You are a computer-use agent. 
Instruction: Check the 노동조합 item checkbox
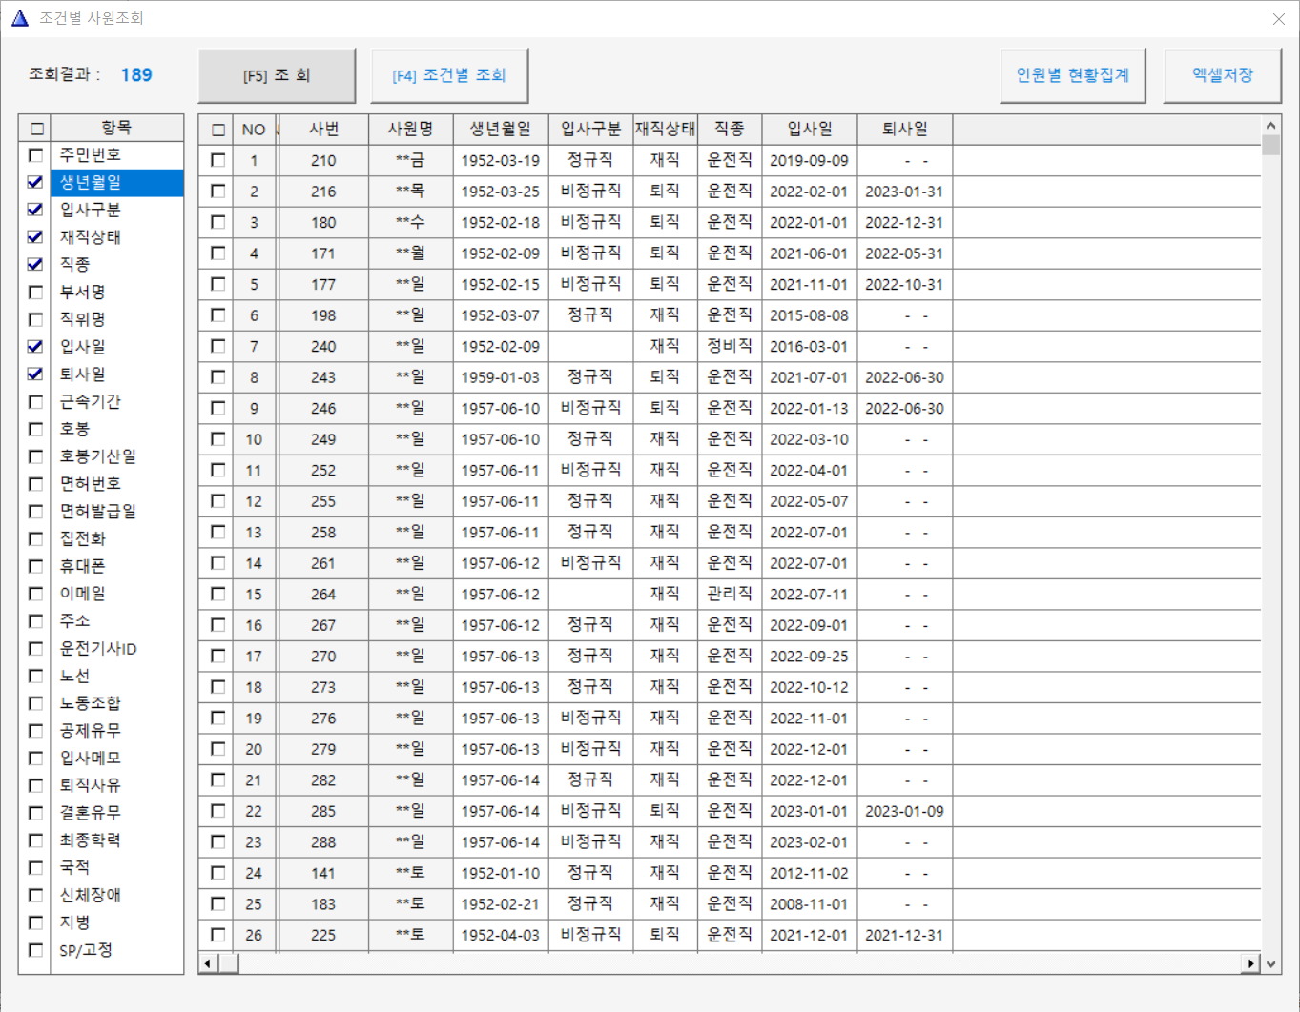coord(36,703)
